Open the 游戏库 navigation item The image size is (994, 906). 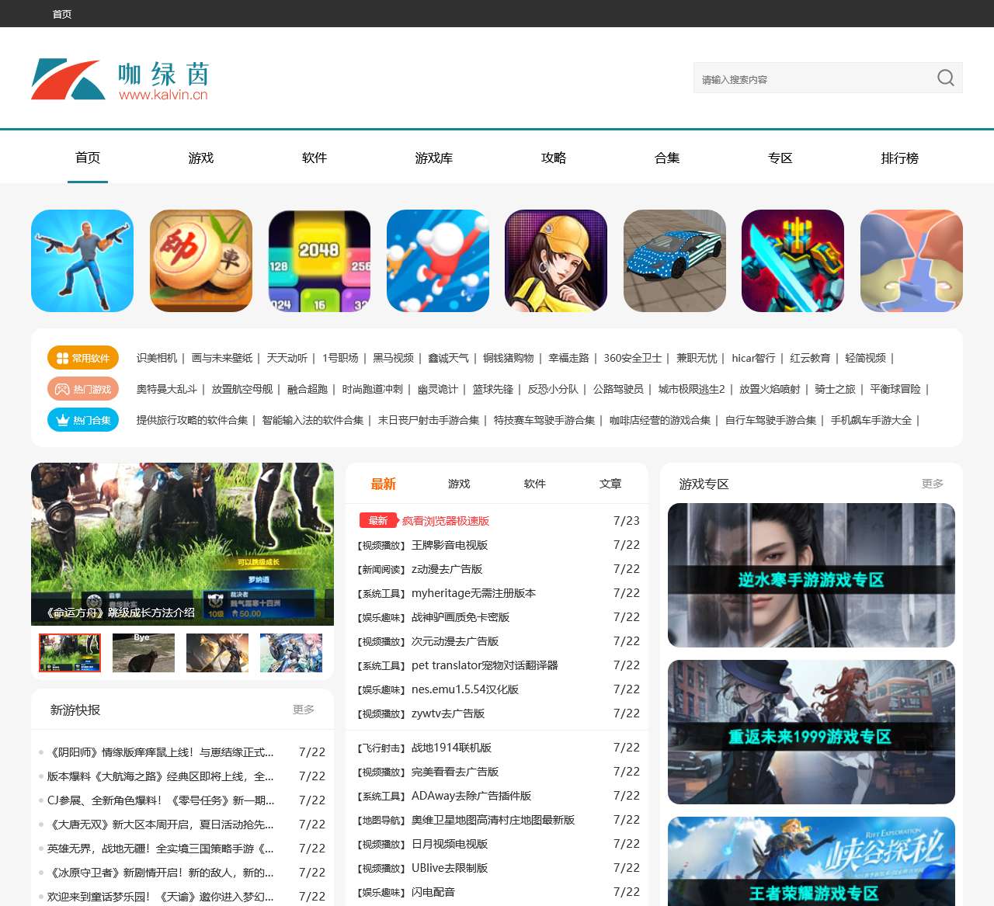pos(434,158)
